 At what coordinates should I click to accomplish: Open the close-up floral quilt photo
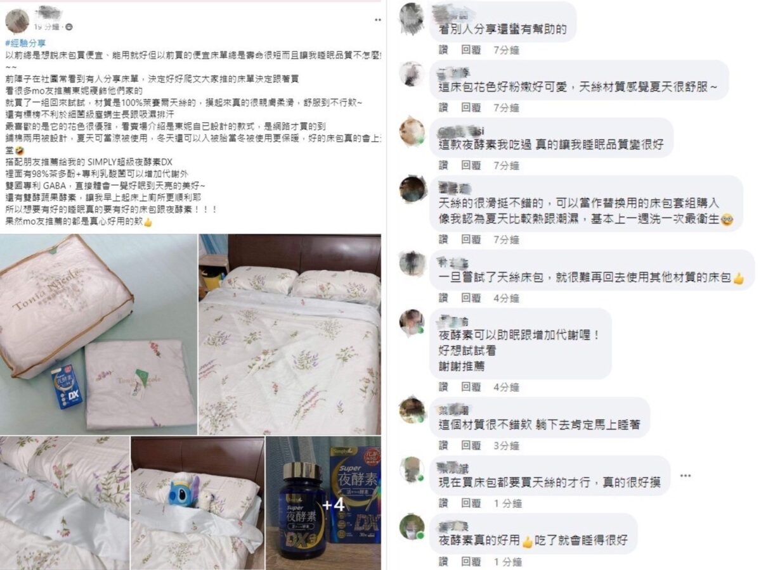[x=65, y=503]
